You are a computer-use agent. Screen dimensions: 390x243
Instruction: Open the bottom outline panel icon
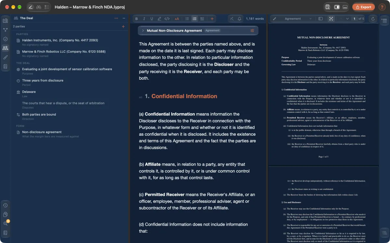(384, 232)
